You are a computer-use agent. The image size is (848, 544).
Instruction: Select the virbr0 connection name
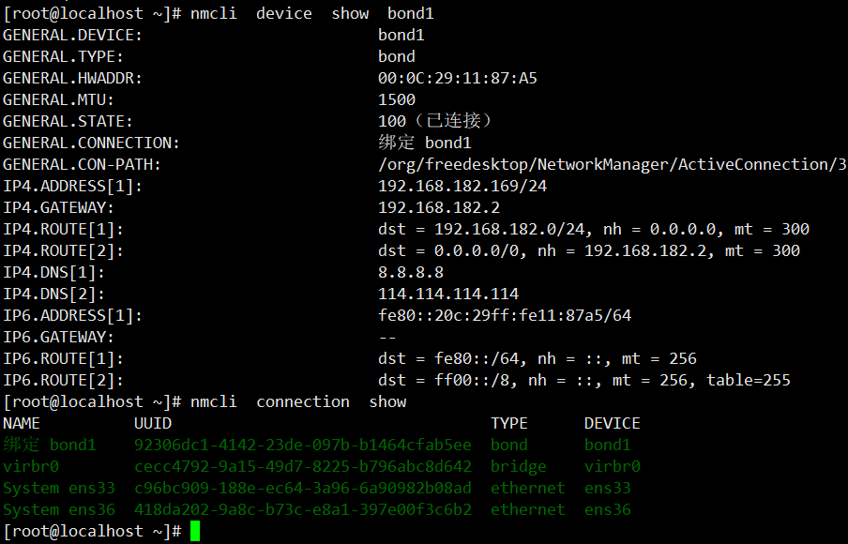[x=31, y=467]
